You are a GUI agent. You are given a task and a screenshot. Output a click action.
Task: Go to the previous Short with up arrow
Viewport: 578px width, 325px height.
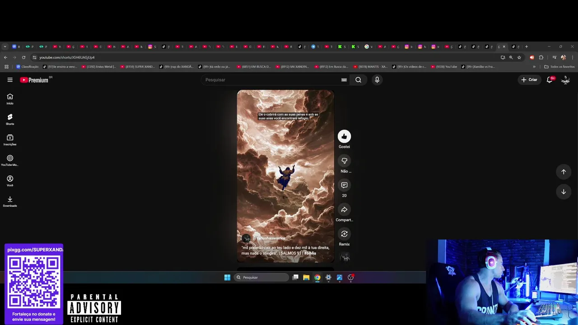point(564,172)
